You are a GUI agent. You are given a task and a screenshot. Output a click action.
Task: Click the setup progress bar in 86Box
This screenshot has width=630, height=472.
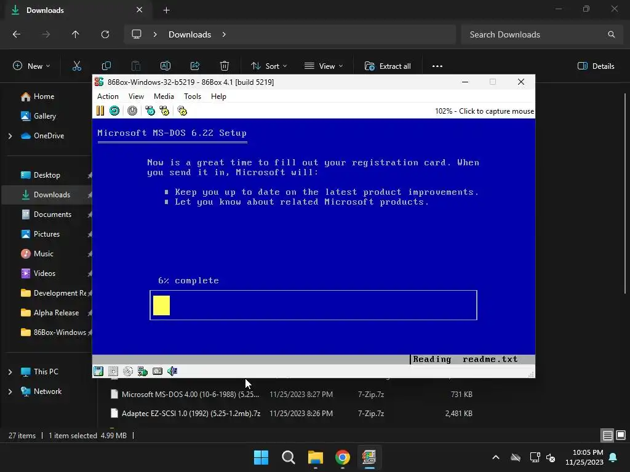tap(313, 305)
